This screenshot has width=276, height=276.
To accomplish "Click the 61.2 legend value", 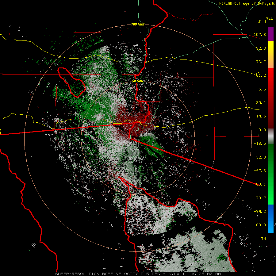I will coord(261,75).
